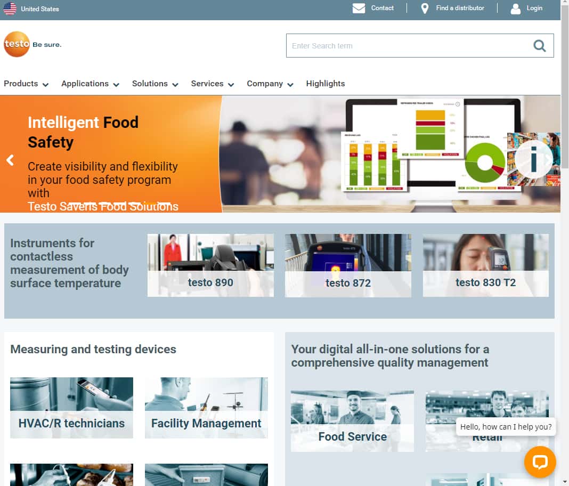The width and height of the screenshot is (569, 486).
Task: Click the magnifying glass search icon
Action: point(539,46)
